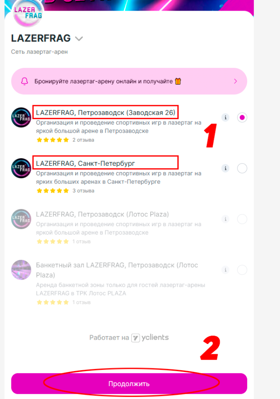The image size is (280, 399).
Task: Click the gift icon in the booking banner
Action: pos(178,81)
